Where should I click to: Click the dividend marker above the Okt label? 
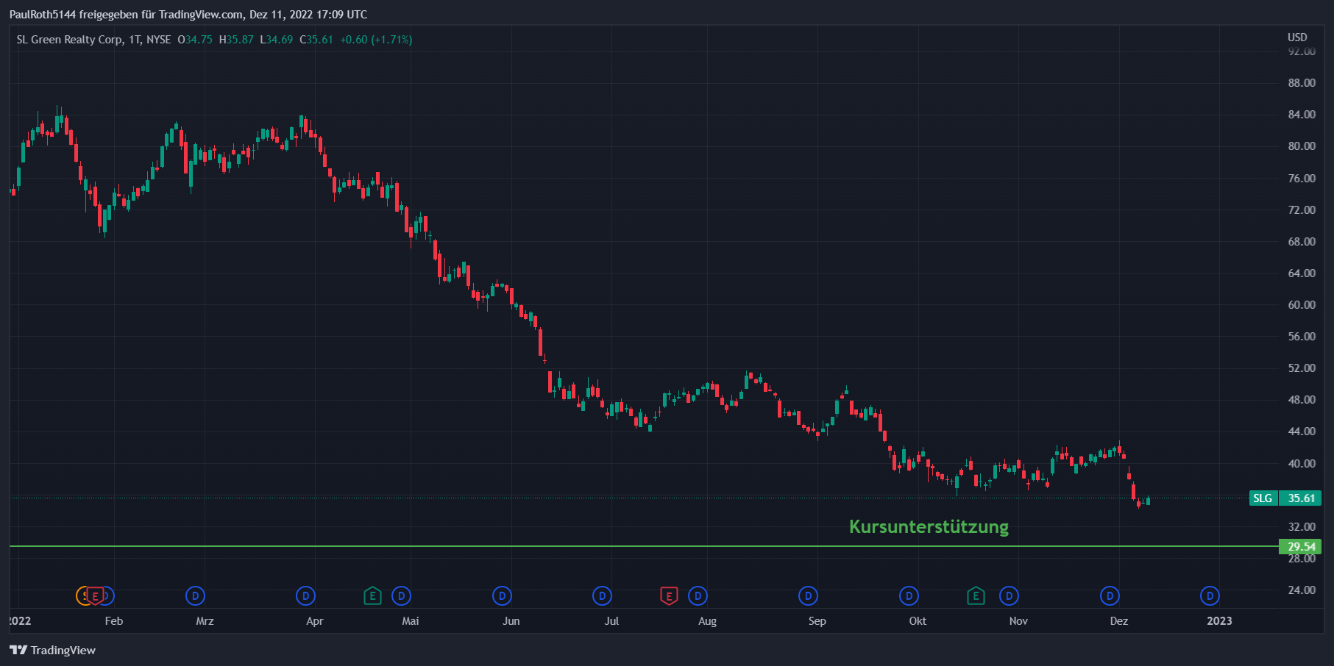coord(909,595)
